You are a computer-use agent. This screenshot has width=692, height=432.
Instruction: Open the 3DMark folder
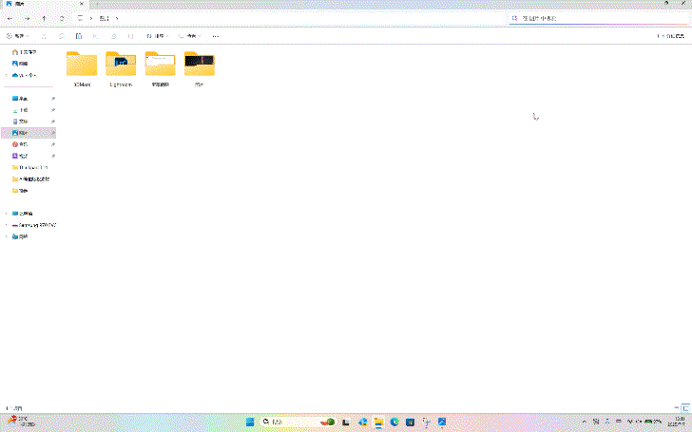tap(82, 67)
